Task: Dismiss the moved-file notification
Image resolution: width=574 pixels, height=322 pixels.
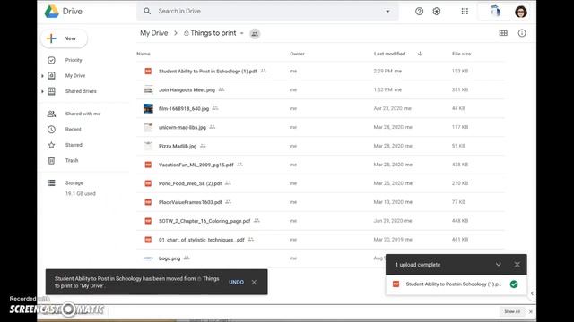Action: pyautogui.click(x=254, y=283)
